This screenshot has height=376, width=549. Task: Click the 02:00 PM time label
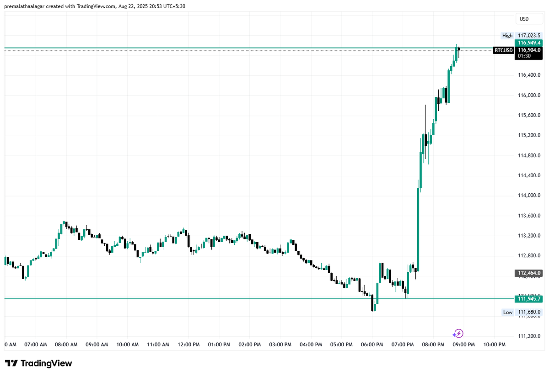[250, 344]
